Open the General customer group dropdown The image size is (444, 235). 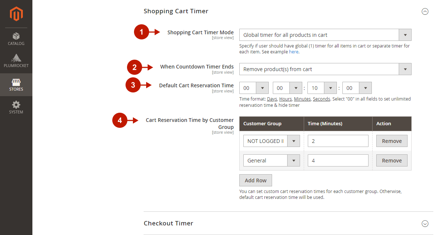(x=272, y=161)
